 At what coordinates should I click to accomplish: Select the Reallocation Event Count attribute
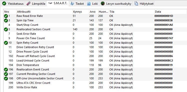33,69
